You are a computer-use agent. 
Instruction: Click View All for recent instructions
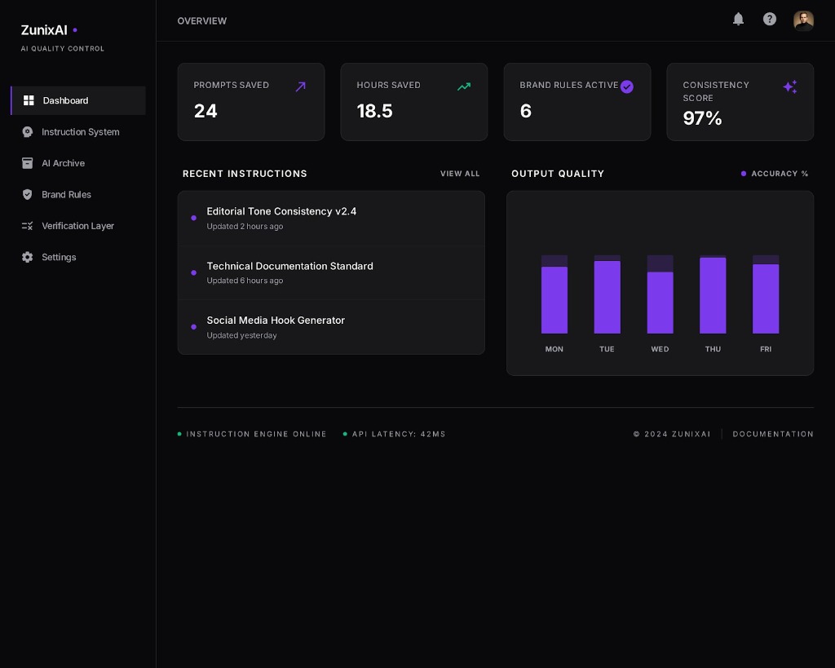tap(460, 174)
